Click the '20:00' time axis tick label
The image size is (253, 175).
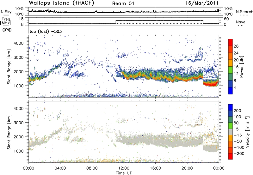tap(187, 168)
